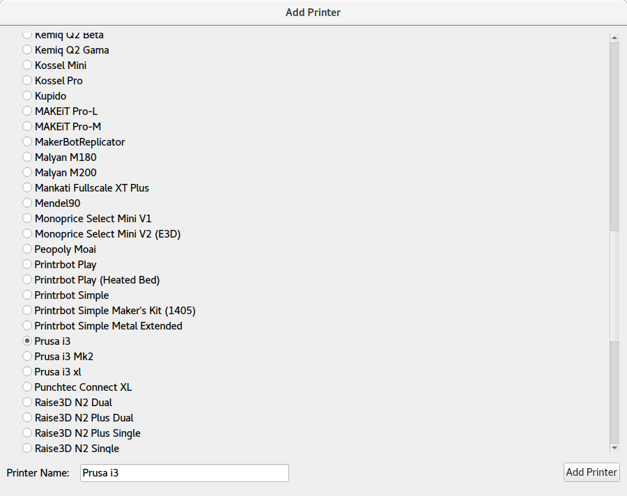Select Punchtec Connect XL radio button
Viewport: 627px width, 496px height.
pyautogui.click(x=27, y=387)
